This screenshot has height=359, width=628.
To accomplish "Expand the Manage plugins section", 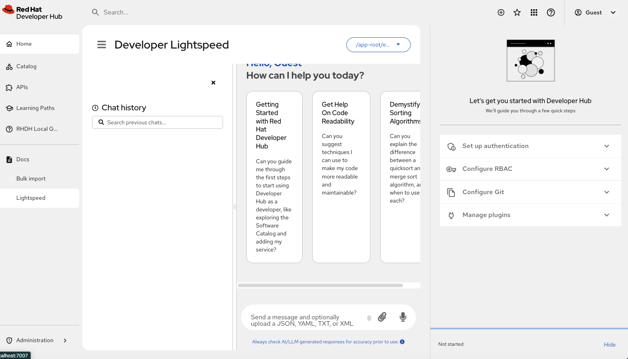I will pos(530,215).
